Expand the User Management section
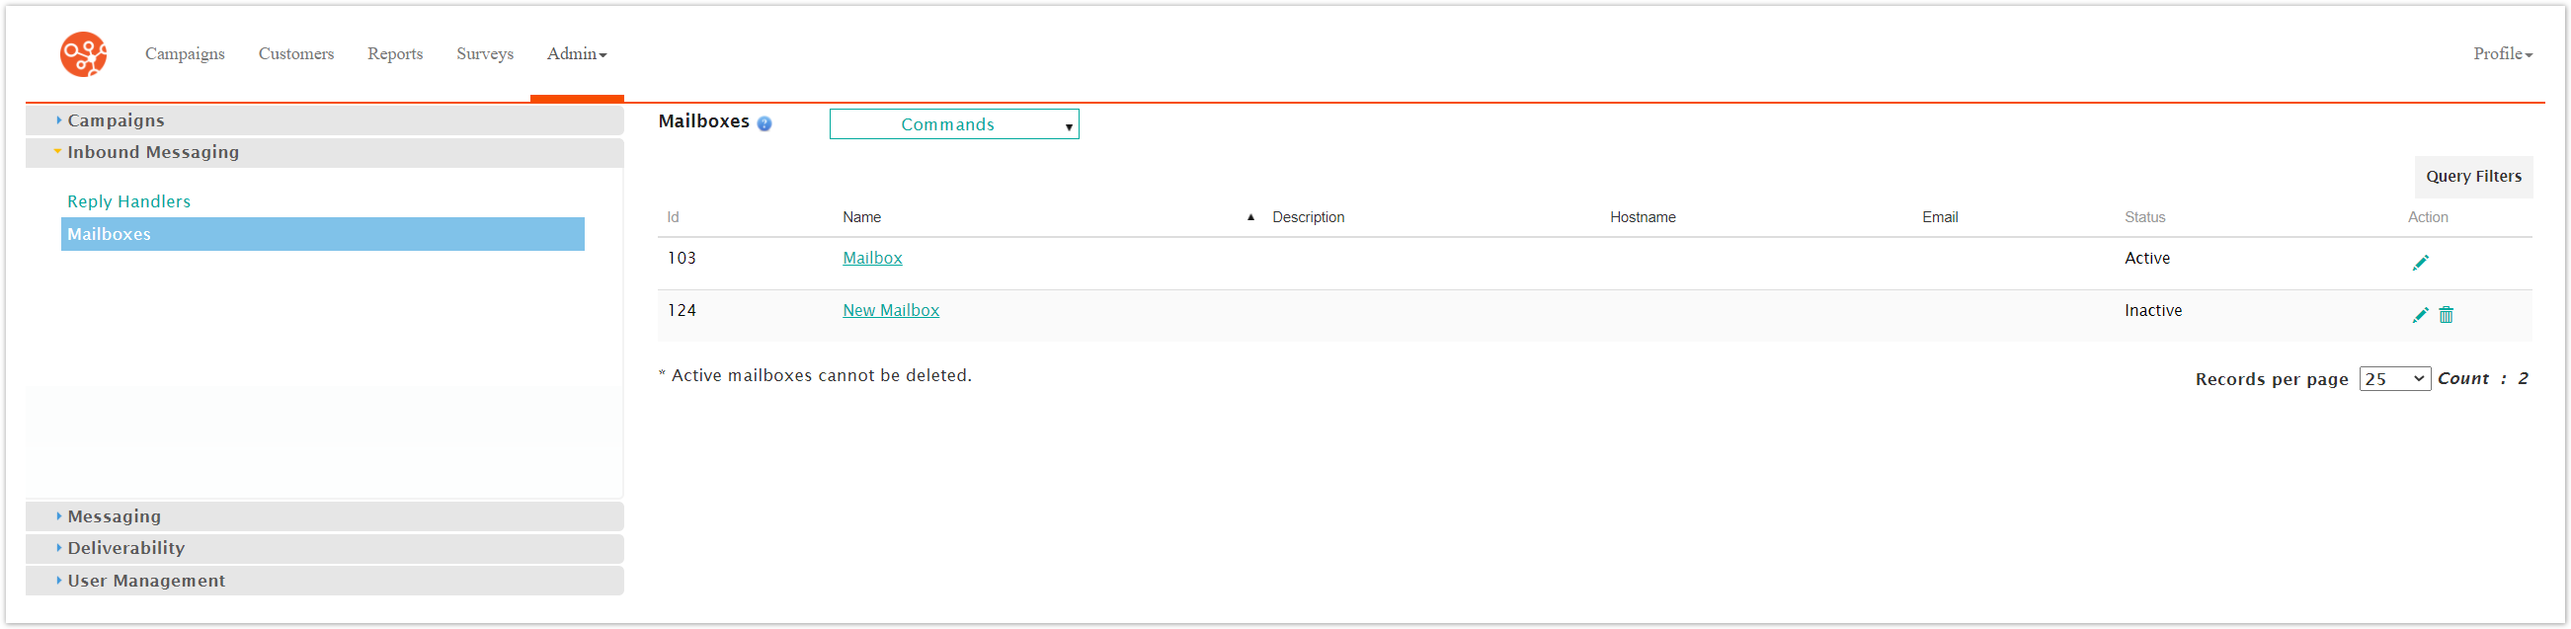 [146, 581]
